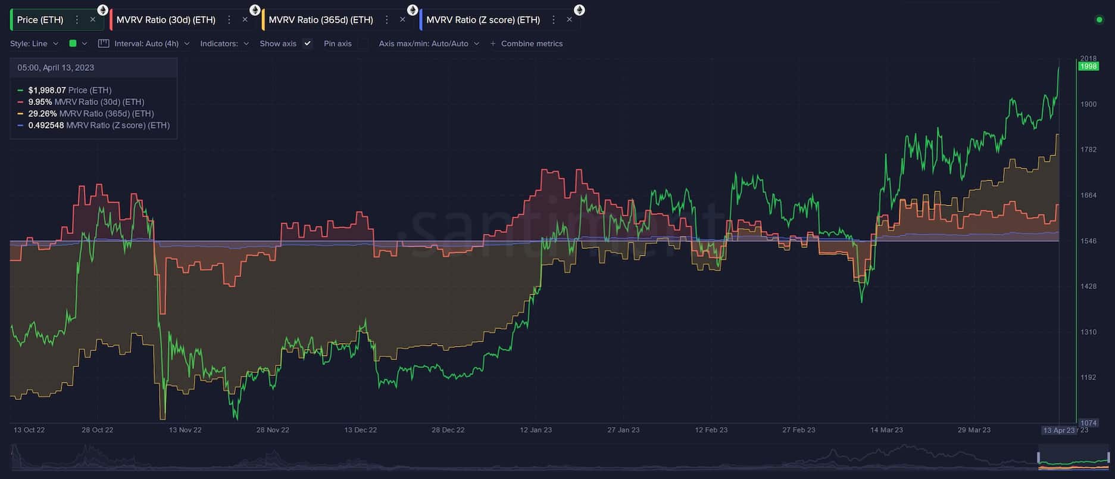1115x479 pixels.
Task: Remove the MVRV Ratio (30d) metric
Action: point(245,20)
